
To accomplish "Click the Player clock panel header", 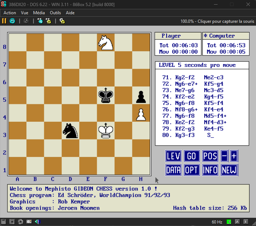I will [x=178, y=36].
